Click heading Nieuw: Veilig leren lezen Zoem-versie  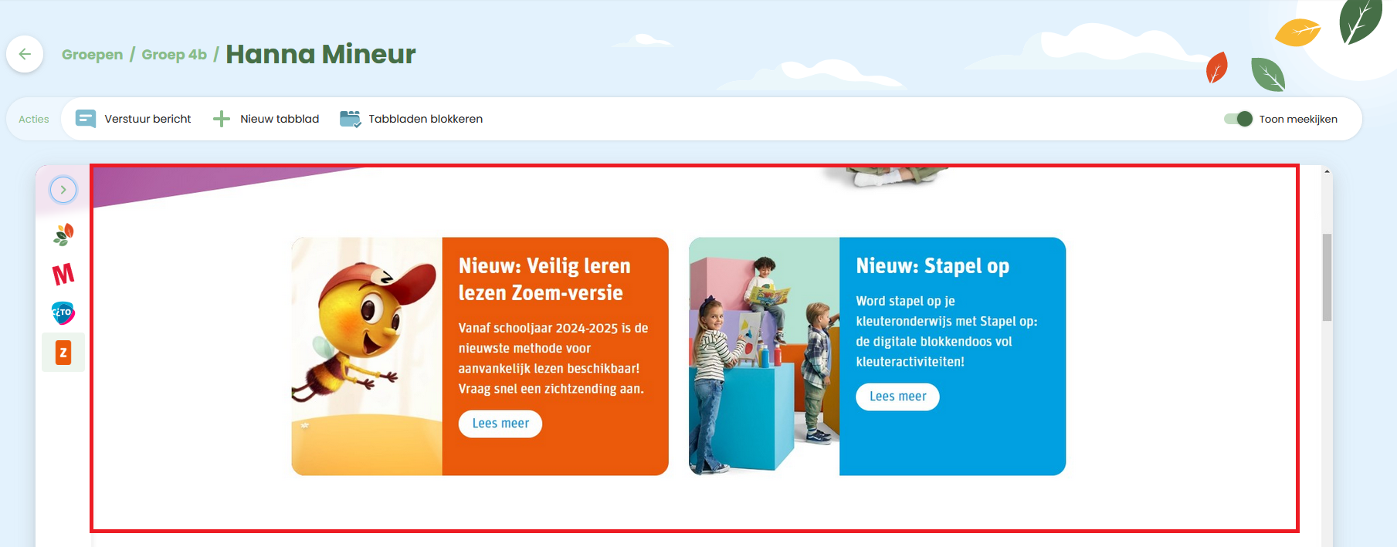(544, 279)
